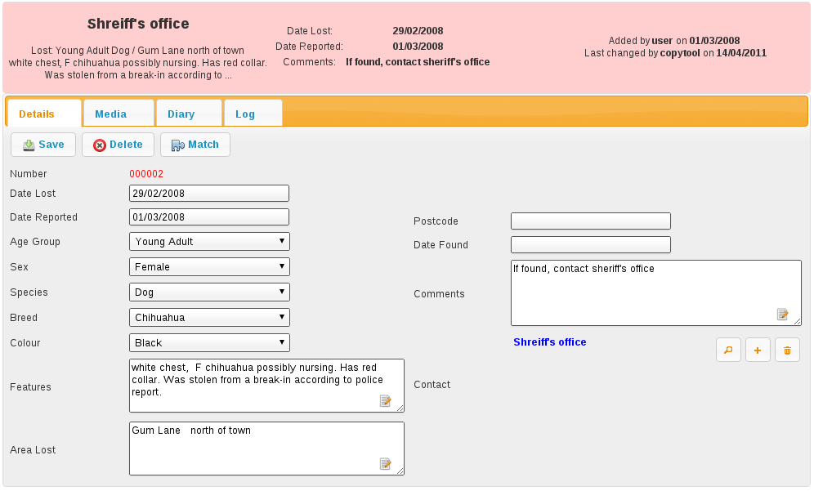Switch to the Media tab
Screen dimensions: 814x491
click(110, 114)
